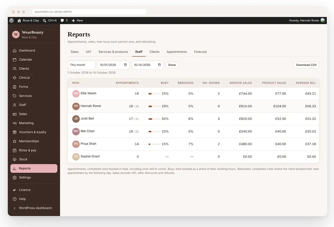This screenshot has width=334, height=227.
Task: Open Calendar from the sidebar icon
Action: click(x=15, y=59)
